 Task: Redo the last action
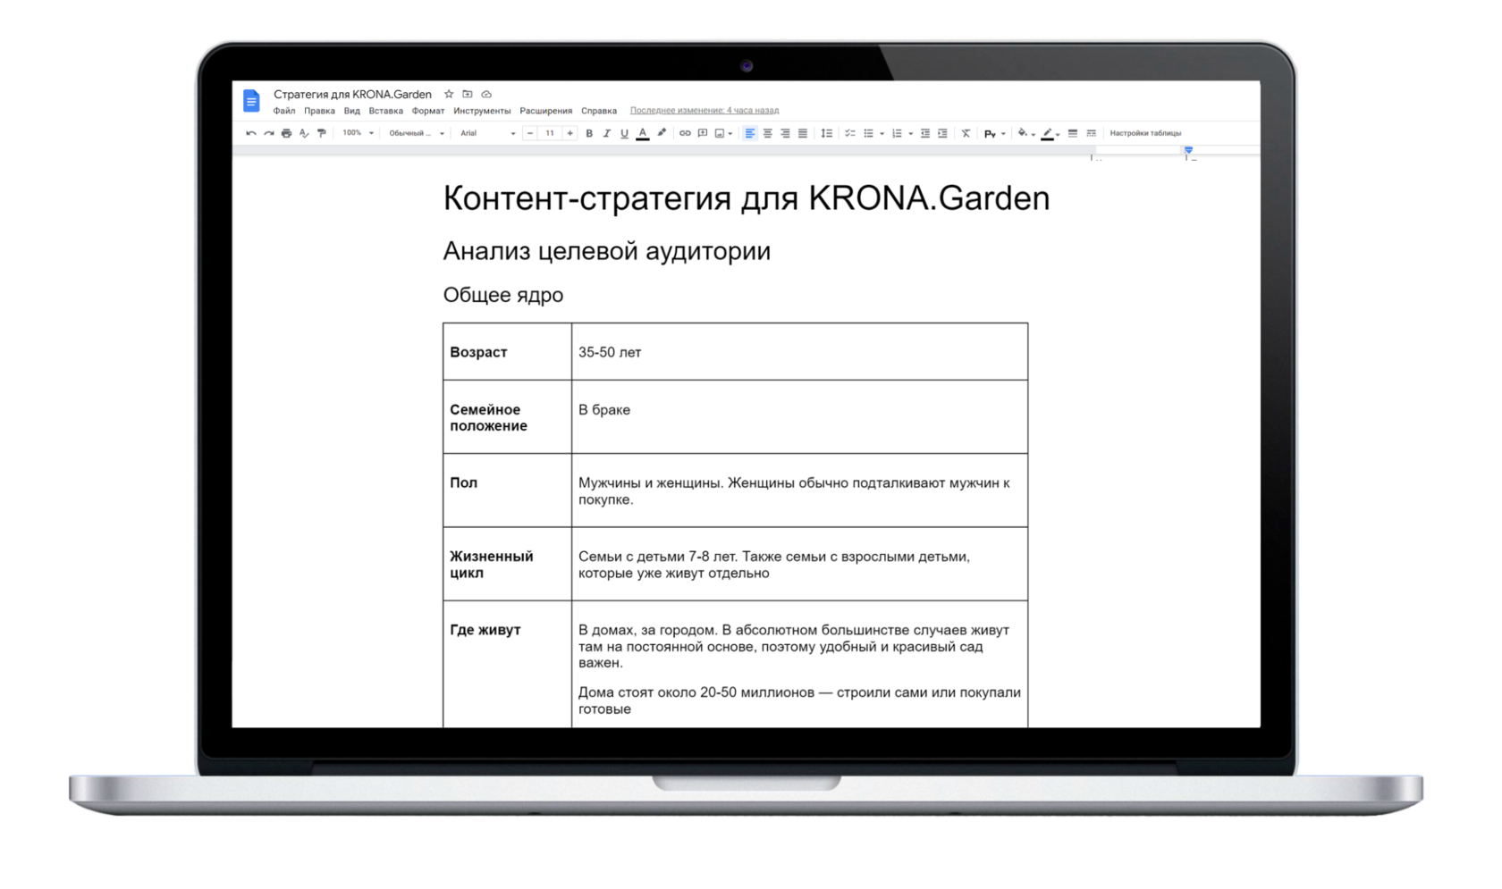click(269, 133)
